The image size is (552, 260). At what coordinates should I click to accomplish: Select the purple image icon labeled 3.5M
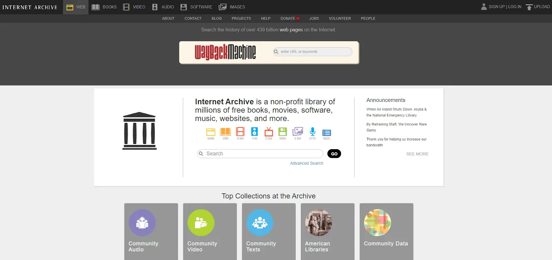click(298, 132)
